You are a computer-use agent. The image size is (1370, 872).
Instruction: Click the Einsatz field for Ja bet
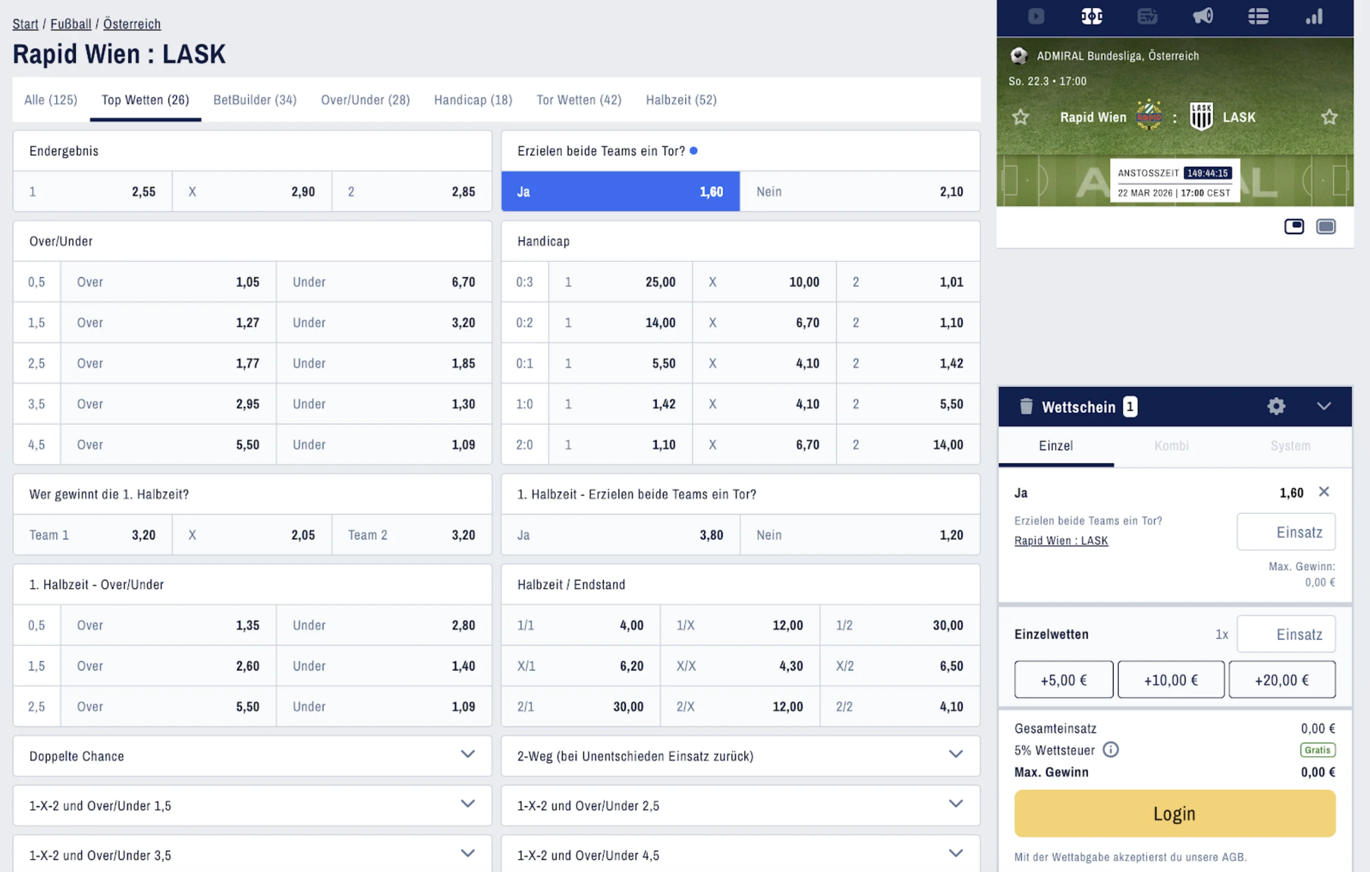pyautogui.click(x=1286, y=532)
